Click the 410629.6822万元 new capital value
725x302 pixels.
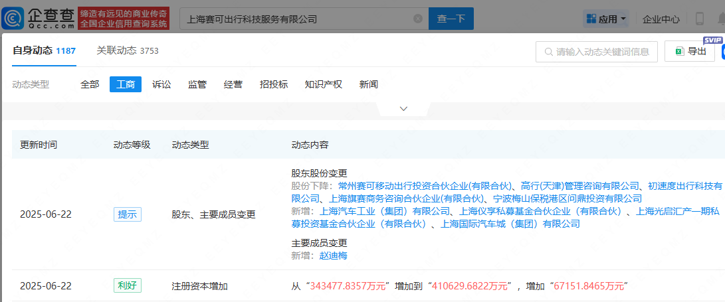pyautogui.click(x=470, y=286)
